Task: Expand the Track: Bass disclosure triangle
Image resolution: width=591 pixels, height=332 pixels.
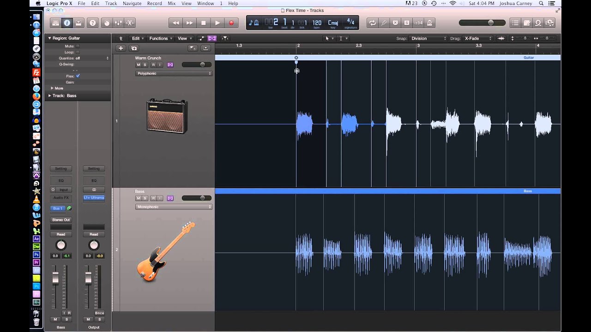Action: [50, 95]
